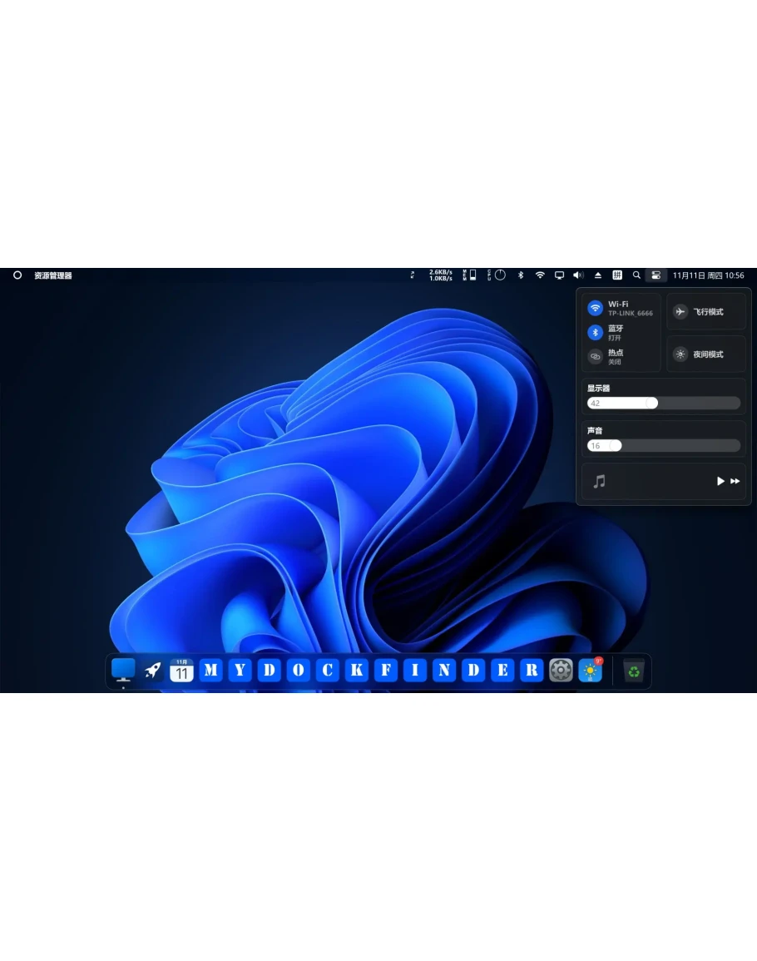Open the input method 拼 menu
This screenshot has width=757, height=961.
tap(617, 275)
